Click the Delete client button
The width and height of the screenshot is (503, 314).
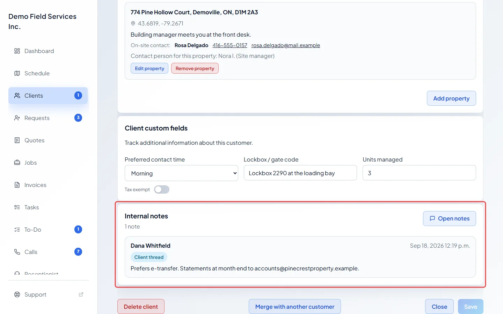pyautogui.click(x=141, y=307)
